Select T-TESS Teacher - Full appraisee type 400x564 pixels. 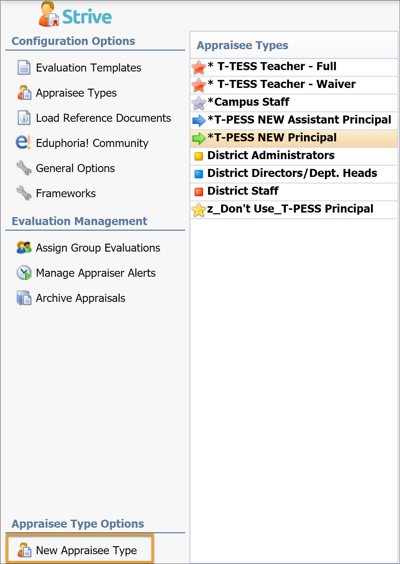(294, 67)
